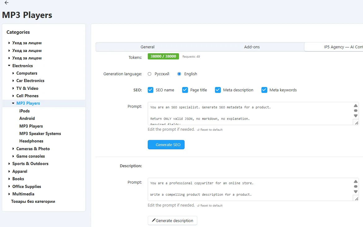Uncheck the SEO name checkbox
The width and height of the screenshot is (363, 227).
(x=151, y=90)
